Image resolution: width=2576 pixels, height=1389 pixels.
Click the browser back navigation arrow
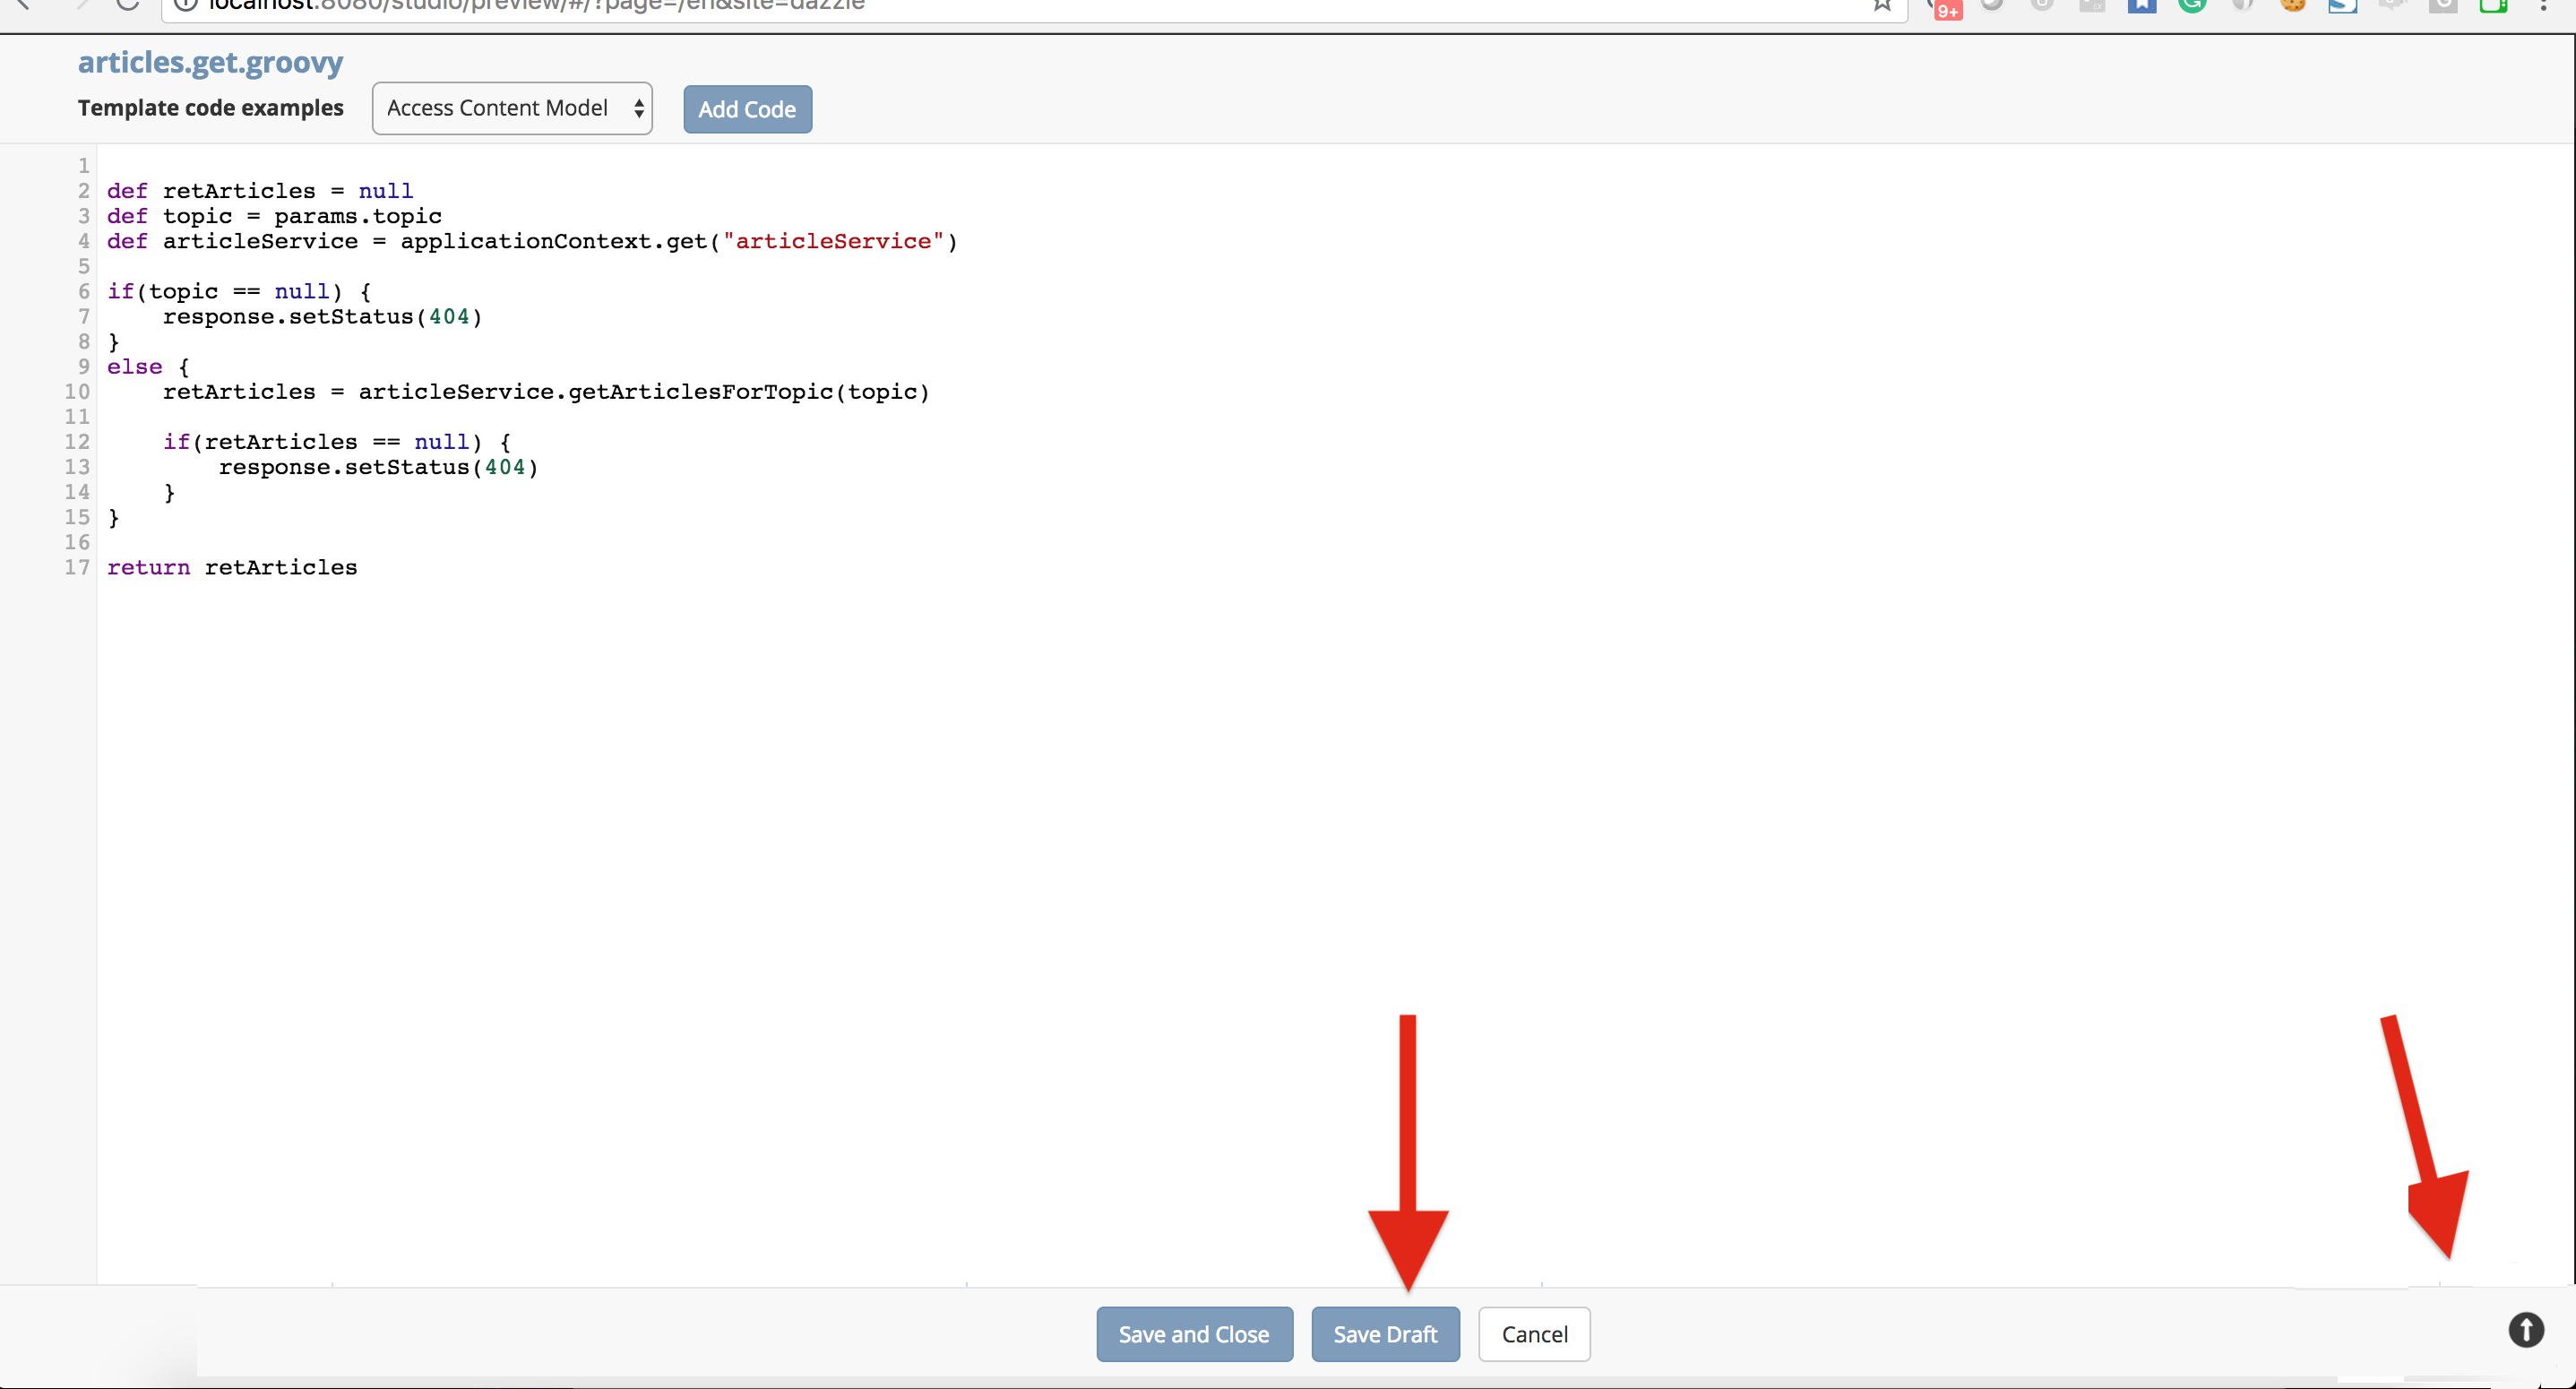pos(25,5)
